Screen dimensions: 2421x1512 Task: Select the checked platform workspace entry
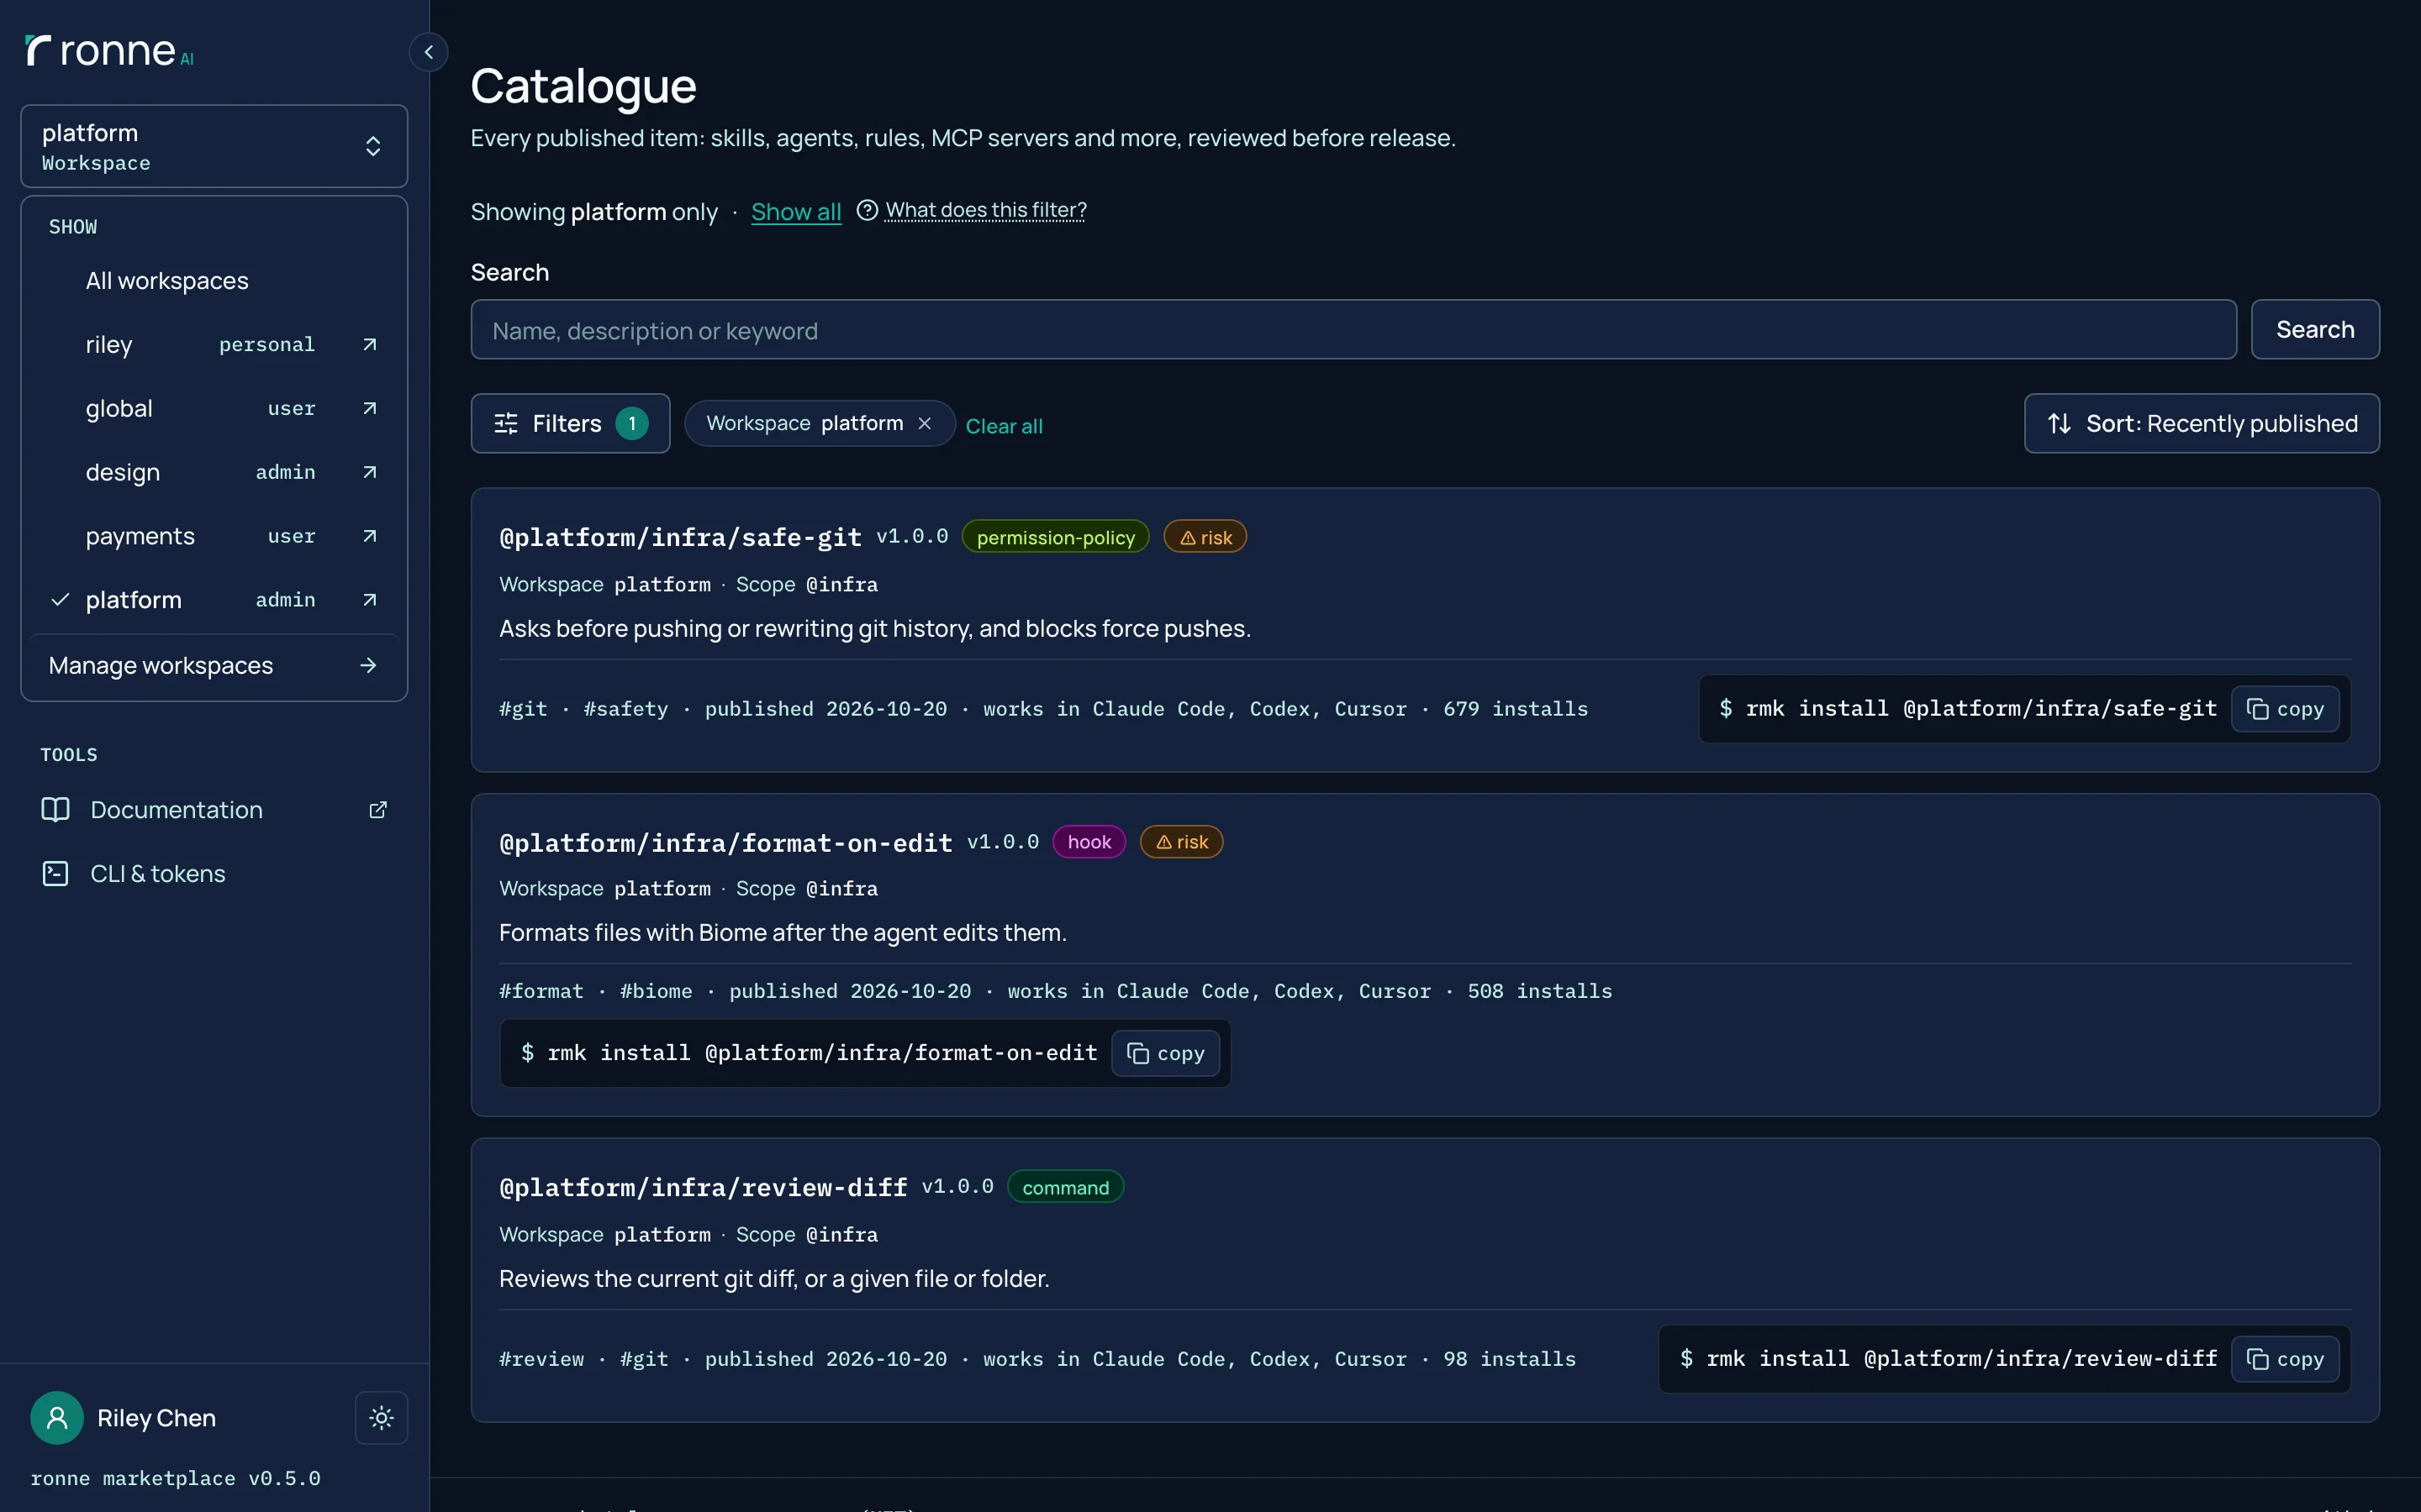tap(190, 600)
